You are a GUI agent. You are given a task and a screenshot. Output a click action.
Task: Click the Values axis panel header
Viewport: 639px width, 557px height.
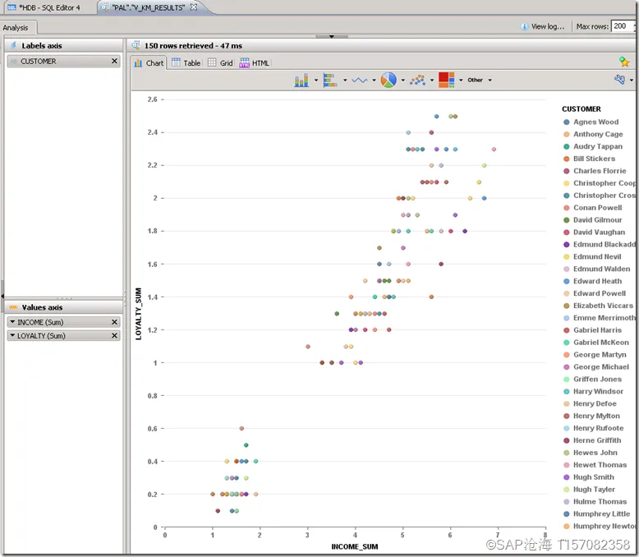coord(63,307)
